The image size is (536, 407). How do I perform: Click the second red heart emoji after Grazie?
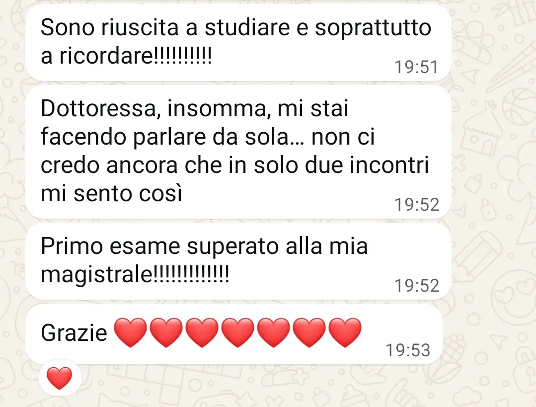tap(166, 332)
